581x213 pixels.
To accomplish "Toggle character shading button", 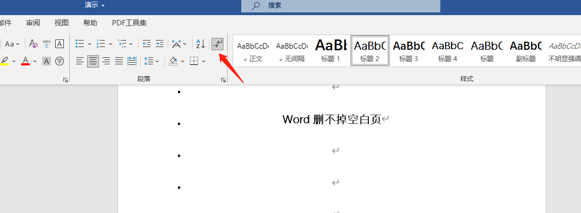I will click(47, 61).
